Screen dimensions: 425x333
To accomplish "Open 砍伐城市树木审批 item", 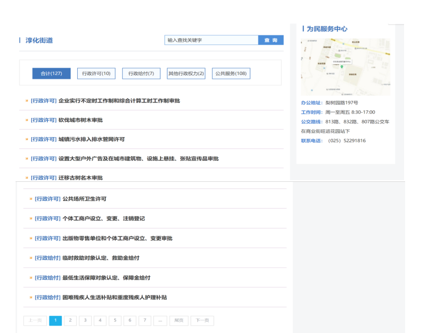I will tap(80, 120).
